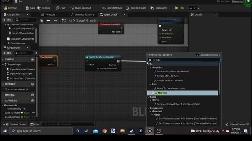Image resolution: width=252 pixels, height=141 pixels.
Task: Select ConstructionScript function
Action: coord(17,90)
